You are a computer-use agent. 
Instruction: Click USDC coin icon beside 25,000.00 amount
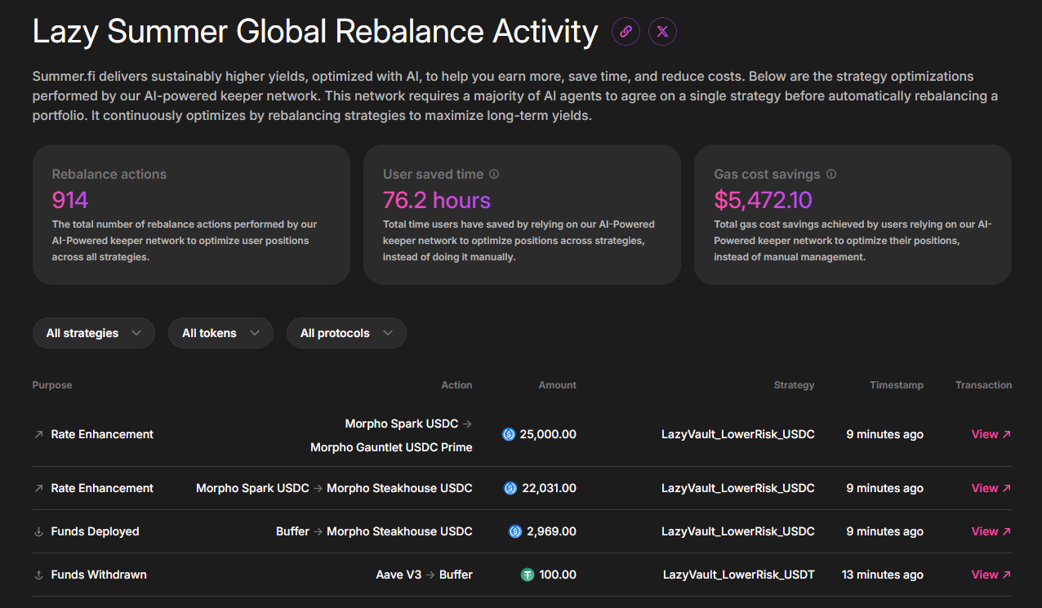click(509, 434)
